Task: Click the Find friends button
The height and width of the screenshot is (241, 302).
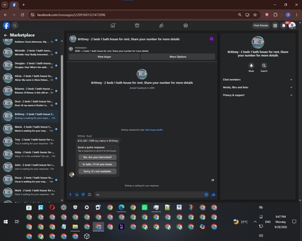Action: (261, 25)
